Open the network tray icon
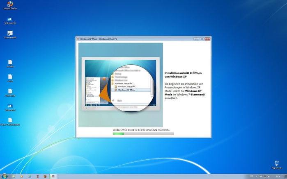 (265, 177)
